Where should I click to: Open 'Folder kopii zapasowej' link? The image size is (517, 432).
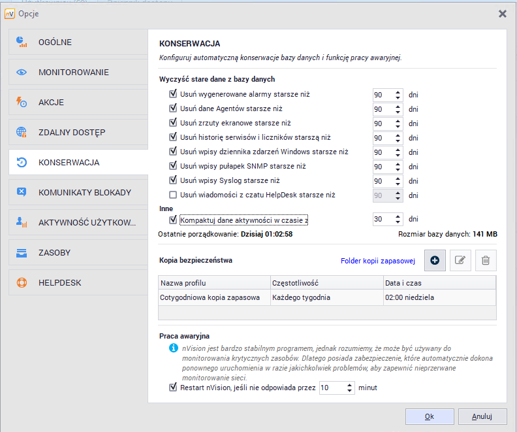[377, 261]
